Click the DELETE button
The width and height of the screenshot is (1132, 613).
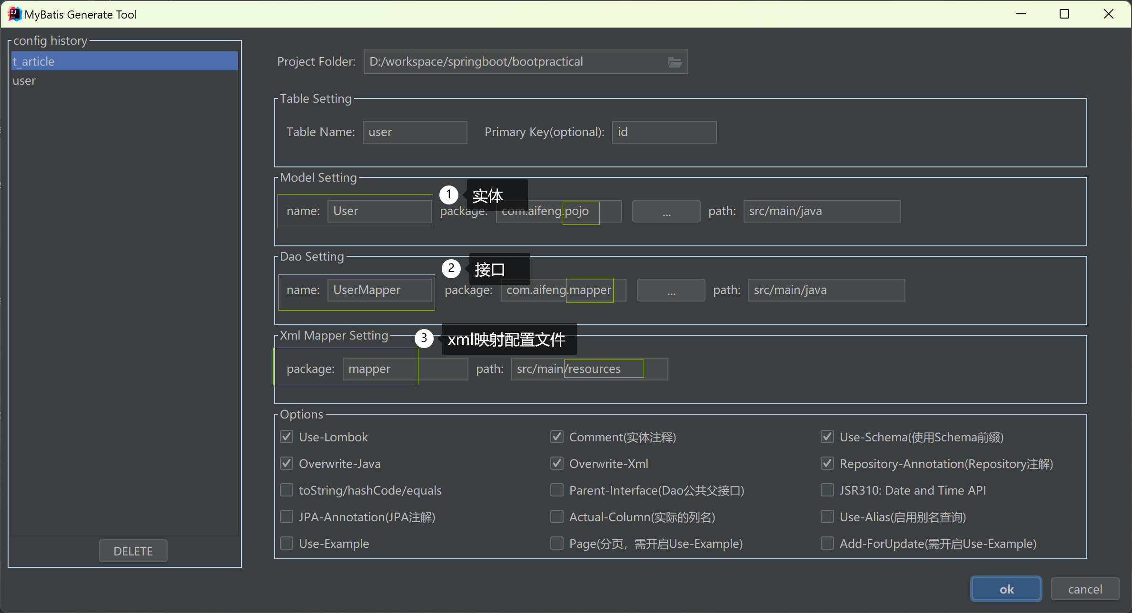pyautogui.click(x=133, y=551)
